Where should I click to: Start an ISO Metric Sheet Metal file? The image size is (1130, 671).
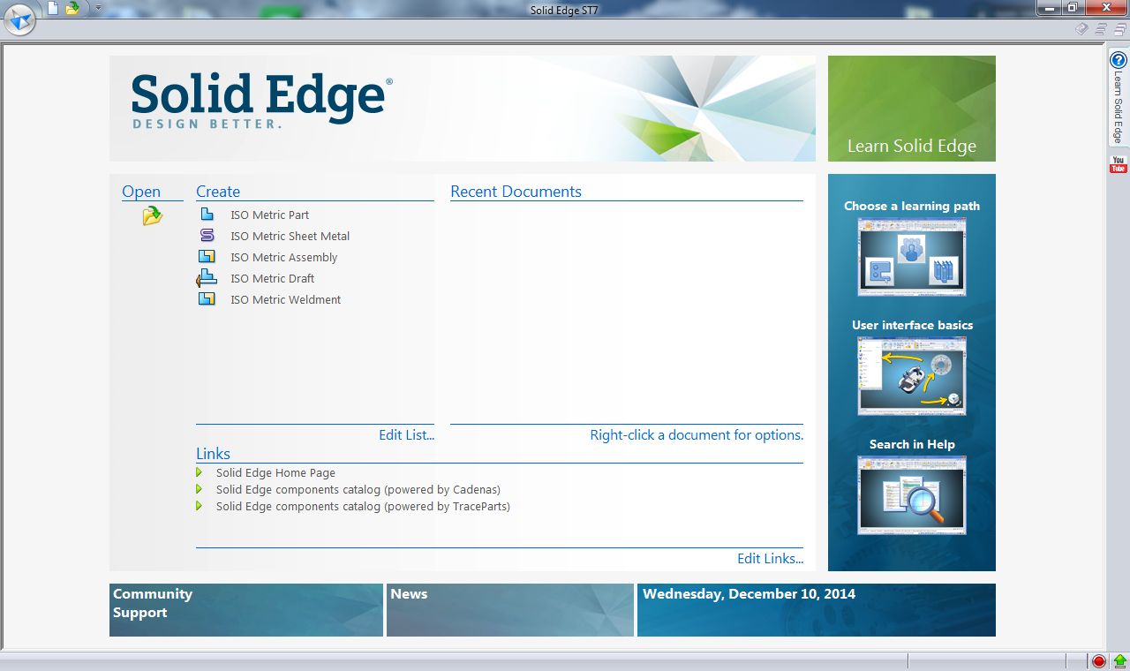pyautogui.click(x=290, y=236)
